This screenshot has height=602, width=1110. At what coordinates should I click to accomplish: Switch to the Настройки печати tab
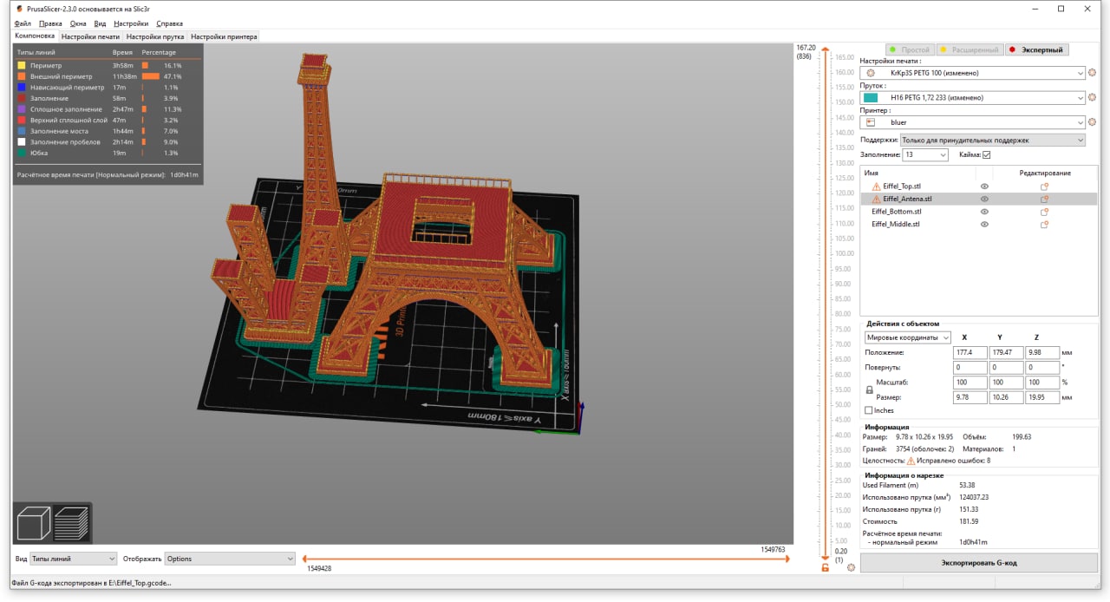click(90, 36)
